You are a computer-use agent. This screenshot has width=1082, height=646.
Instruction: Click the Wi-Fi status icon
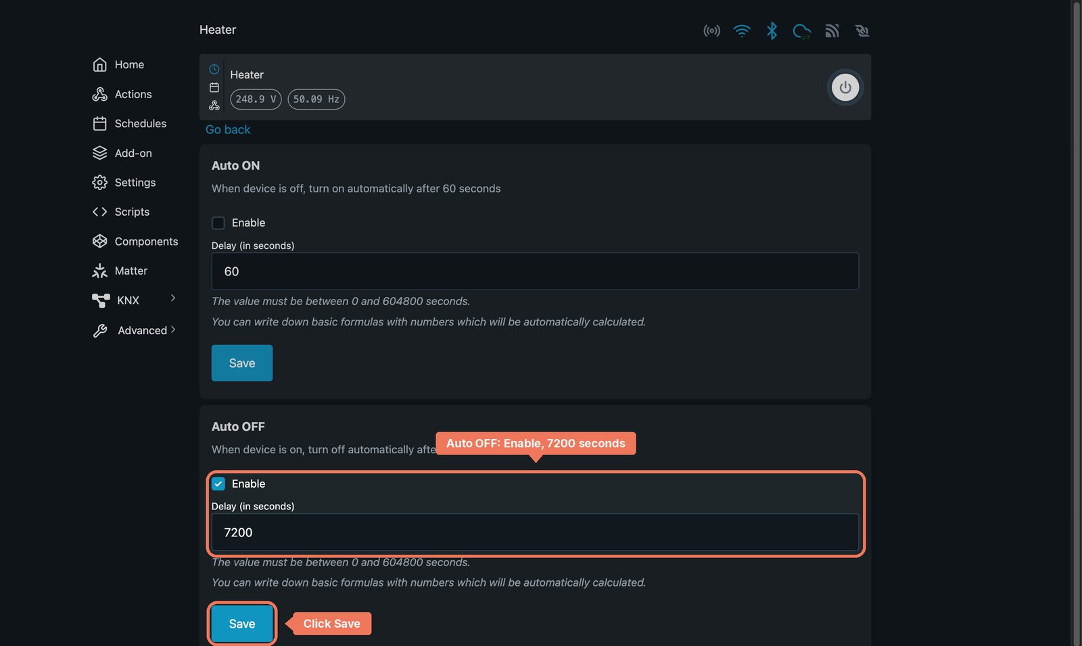pyautogui.click(x=742, y=31)
